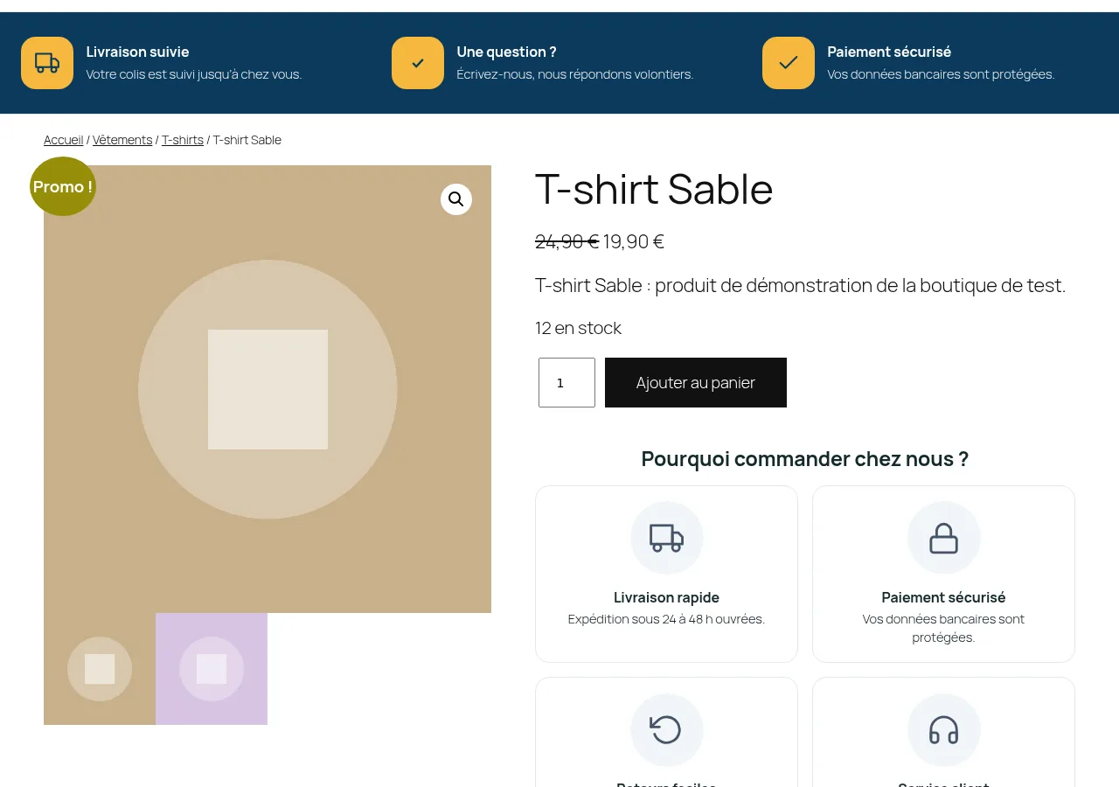Open the Vêtements breadcrumb link
Image resolution: width=1119 pixels, height=787 pixels.
(x=122, y=140)
